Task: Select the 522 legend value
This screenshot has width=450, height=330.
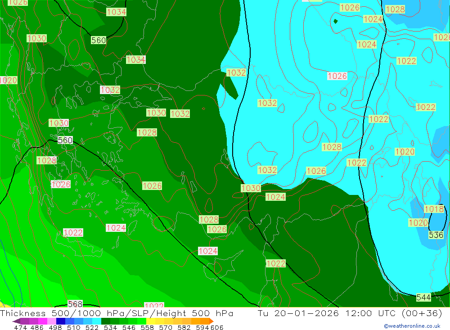Action: point(92,327)
